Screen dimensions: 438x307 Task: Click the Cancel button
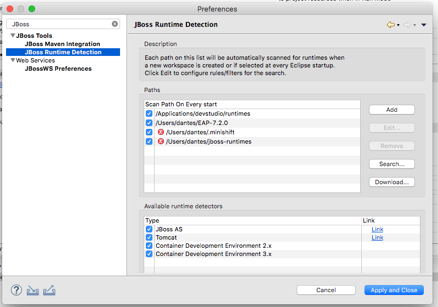tap(326, 290)
